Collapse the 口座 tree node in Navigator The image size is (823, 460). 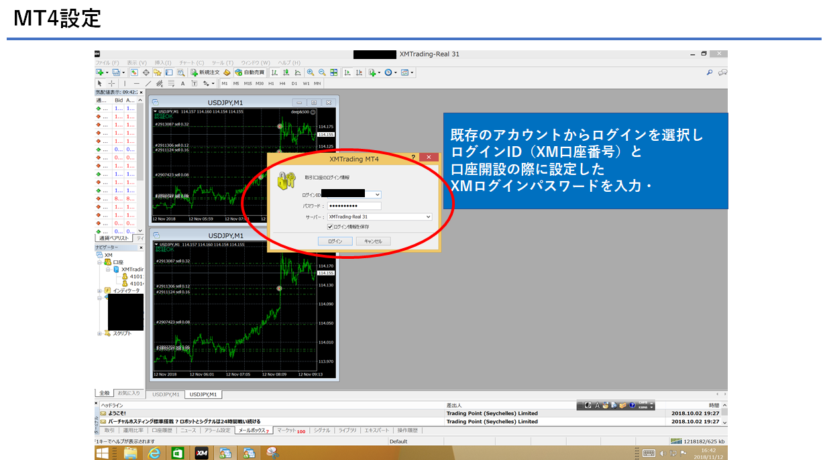pos(99,262)
